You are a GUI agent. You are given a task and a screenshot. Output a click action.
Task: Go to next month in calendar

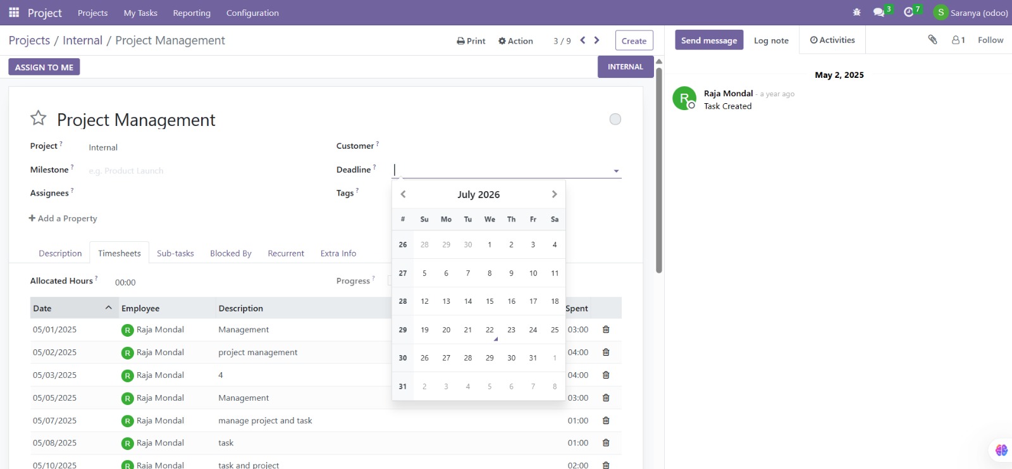click(x=554, y=194)
